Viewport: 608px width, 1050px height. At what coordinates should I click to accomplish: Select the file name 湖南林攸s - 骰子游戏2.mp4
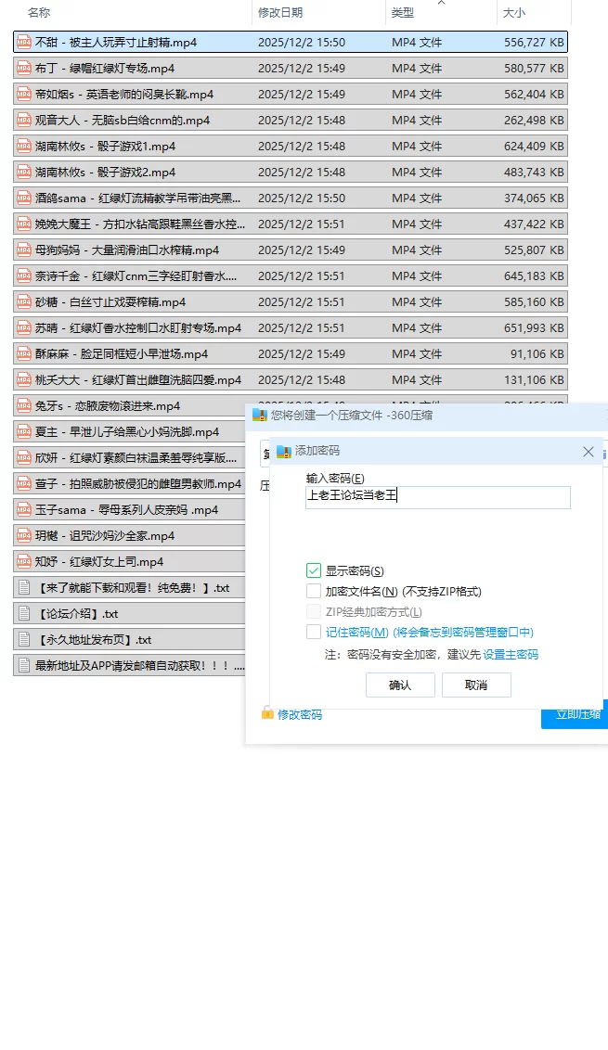click(105, 173)
